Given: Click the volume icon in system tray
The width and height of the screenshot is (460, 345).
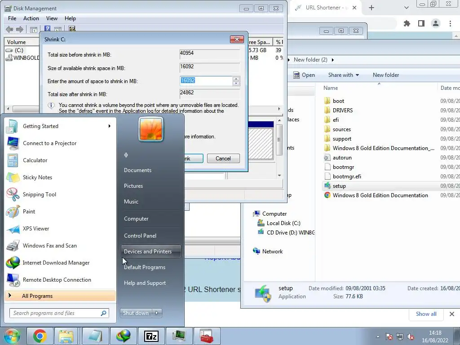Looking at the screenshot, I should click(411, 336).
